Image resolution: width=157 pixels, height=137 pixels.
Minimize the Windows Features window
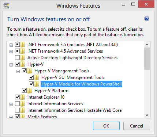tap(123, 5)
